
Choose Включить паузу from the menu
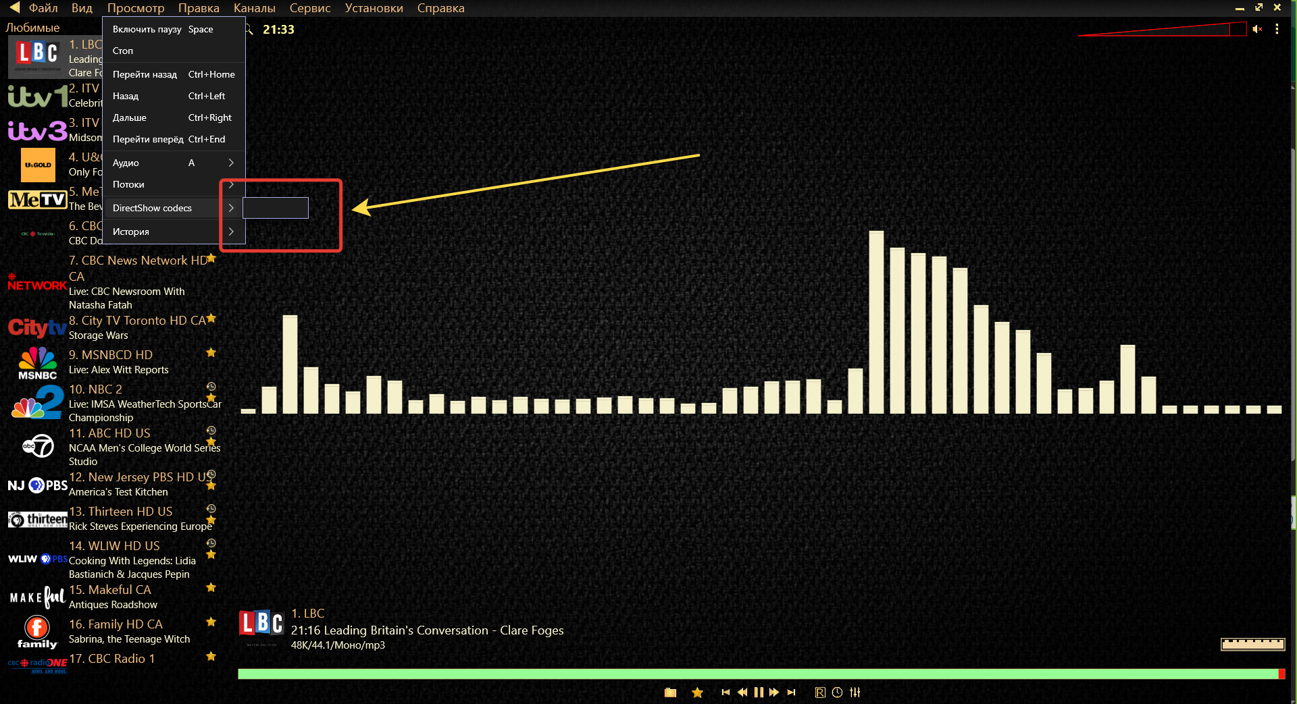[x=147, y=29]
